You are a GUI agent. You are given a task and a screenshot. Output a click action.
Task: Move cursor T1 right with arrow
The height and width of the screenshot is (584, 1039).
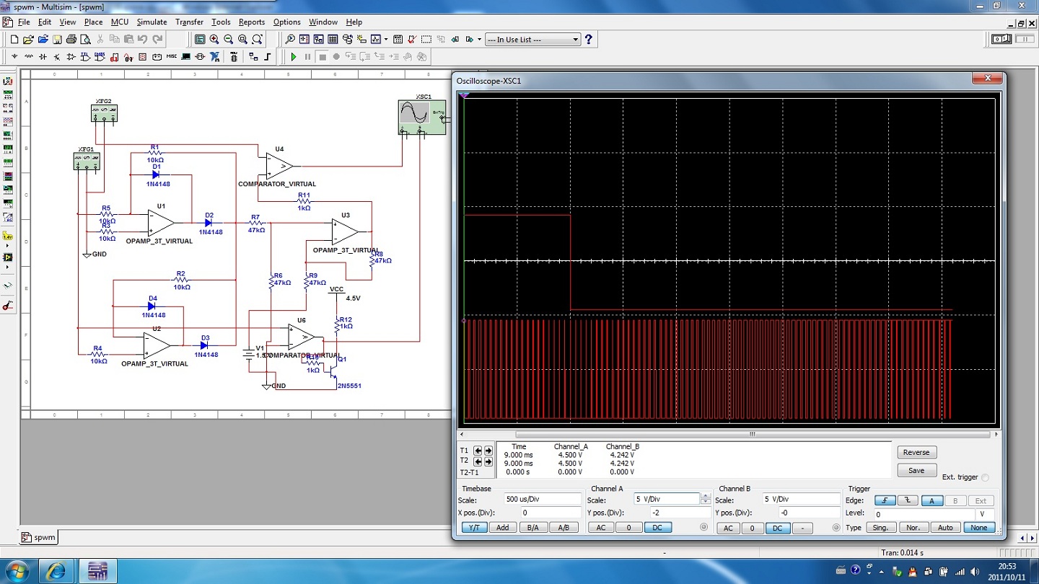click(x=488, y=451)
